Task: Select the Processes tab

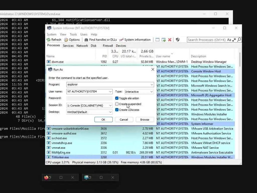Action: click(54, 45)
